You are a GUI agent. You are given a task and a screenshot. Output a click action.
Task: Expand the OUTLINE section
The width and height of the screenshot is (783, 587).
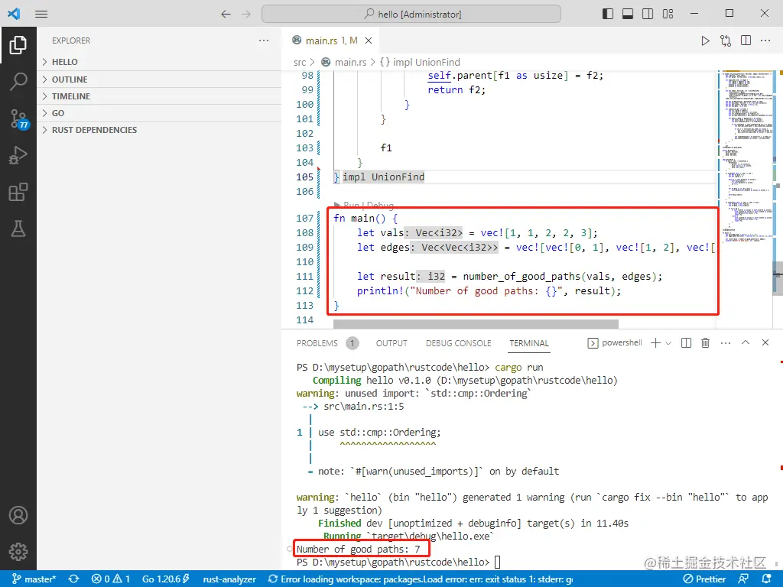coord(159,79)
